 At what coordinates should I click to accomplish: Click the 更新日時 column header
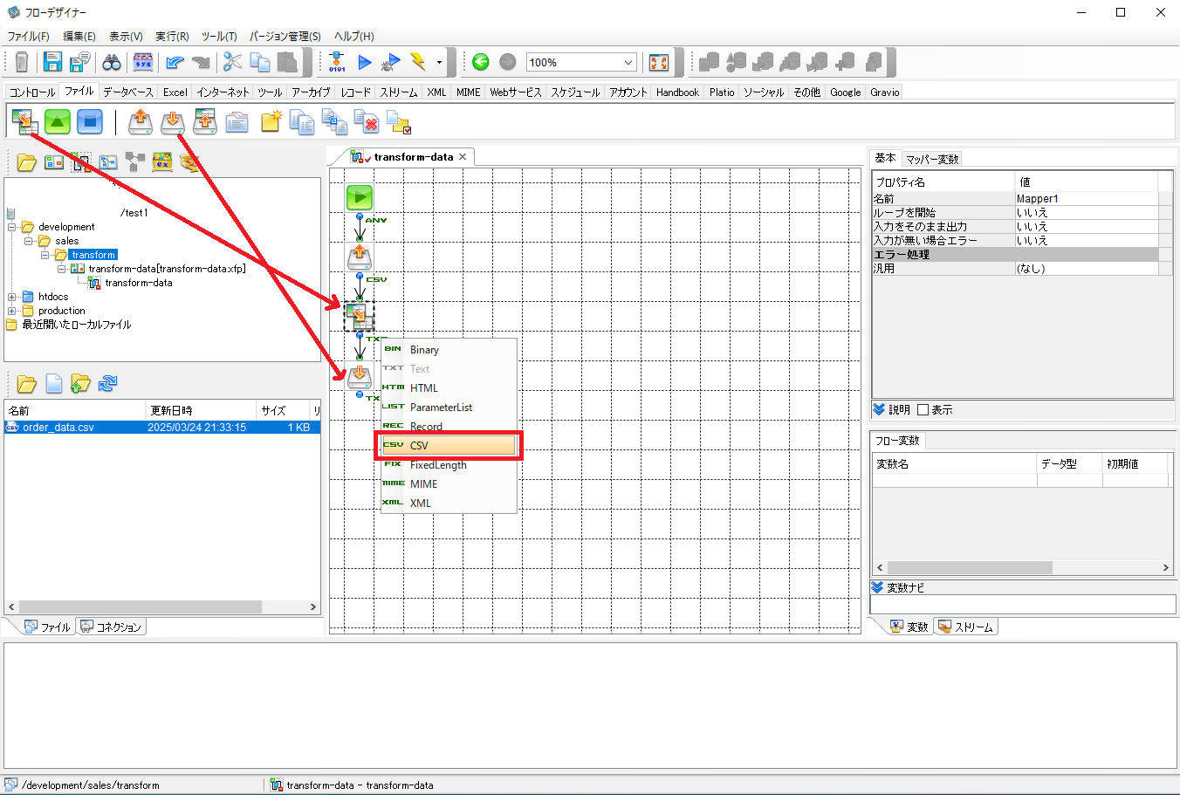click(201, 410)
